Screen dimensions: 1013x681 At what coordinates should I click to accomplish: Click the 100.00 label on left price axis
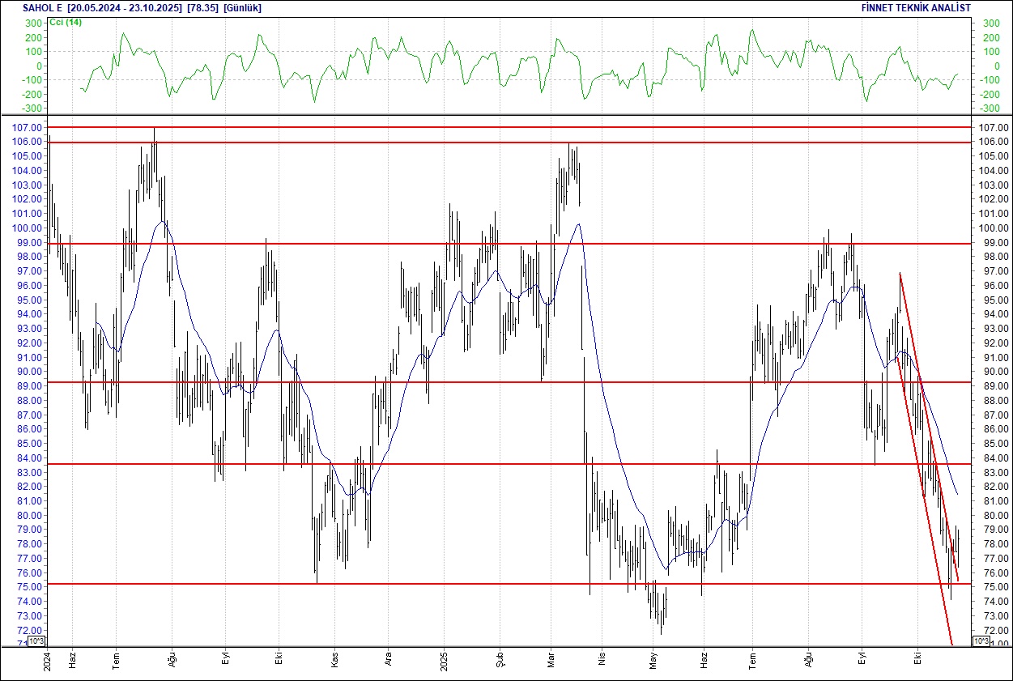pos(24,228)
